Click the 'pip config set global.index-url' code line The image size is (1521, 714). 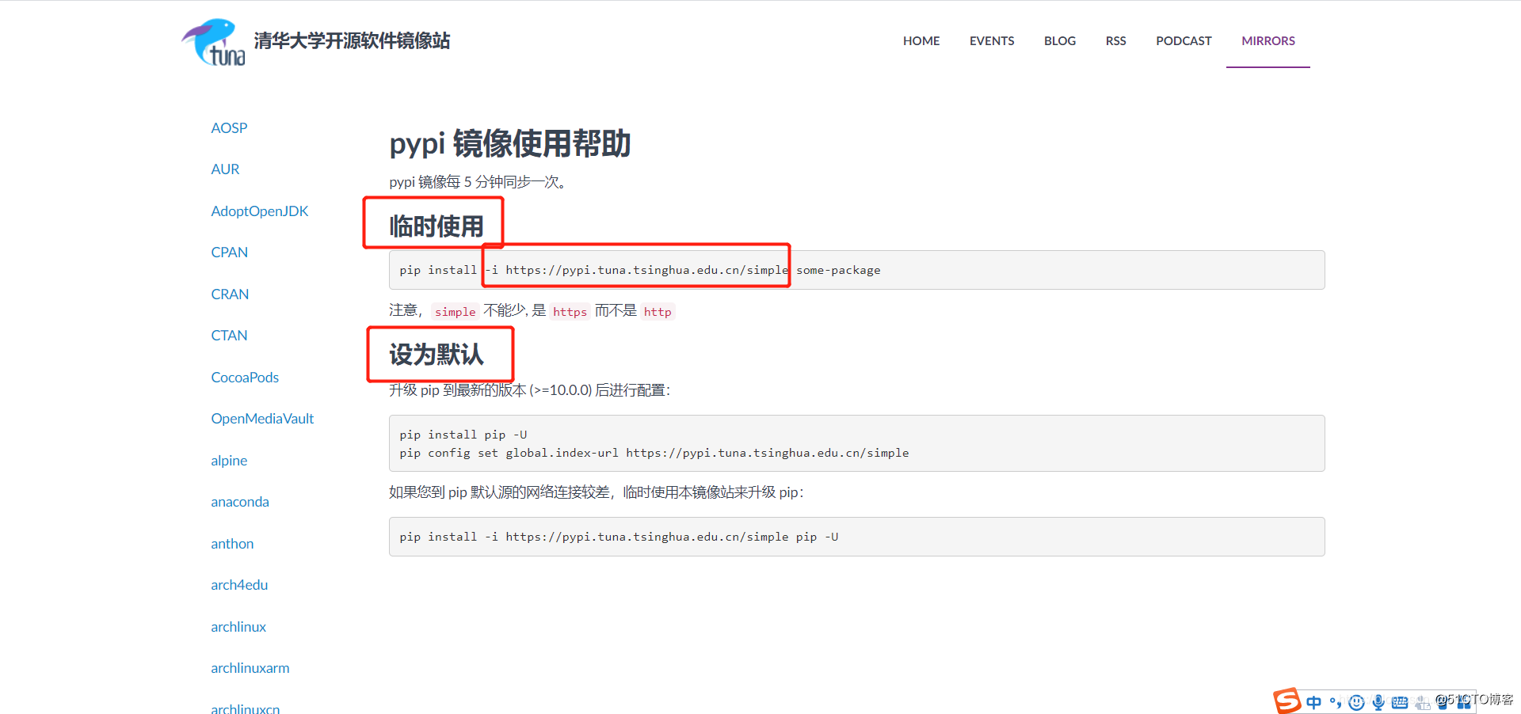[654, 453]
